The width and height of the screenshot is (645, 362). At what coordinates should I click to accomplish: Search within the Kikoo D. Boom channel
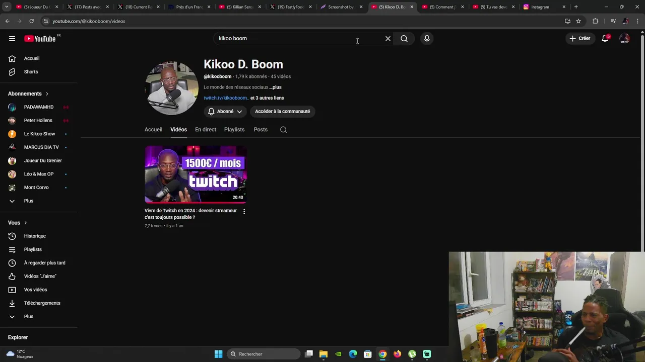[x=284, y=130]
